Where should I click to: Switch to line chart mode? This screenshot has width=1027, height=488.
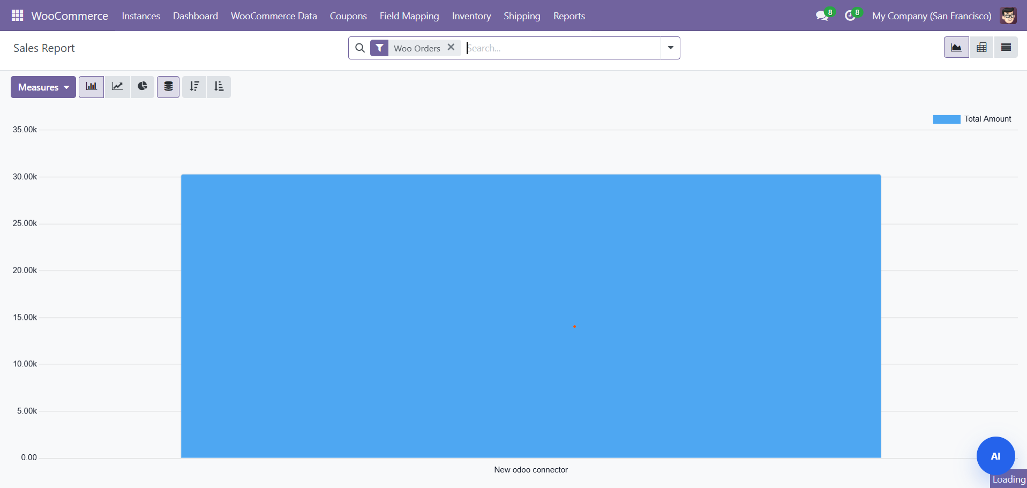pos(117,87)
